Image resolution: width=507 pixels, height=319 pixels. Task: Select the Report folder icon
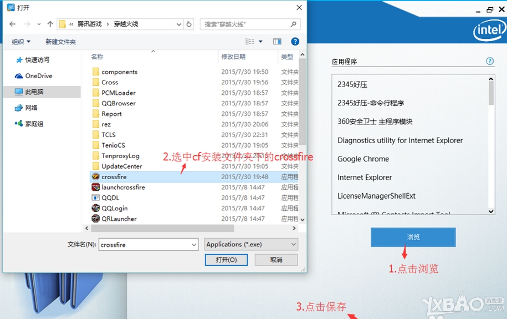[x=95, y=114]
